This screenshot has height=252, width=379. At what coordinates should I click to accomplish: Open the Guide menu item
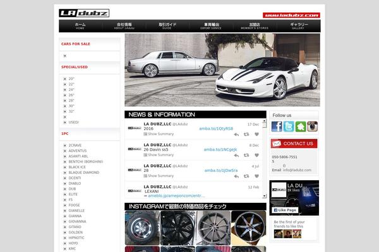click(x=167, y=26)
